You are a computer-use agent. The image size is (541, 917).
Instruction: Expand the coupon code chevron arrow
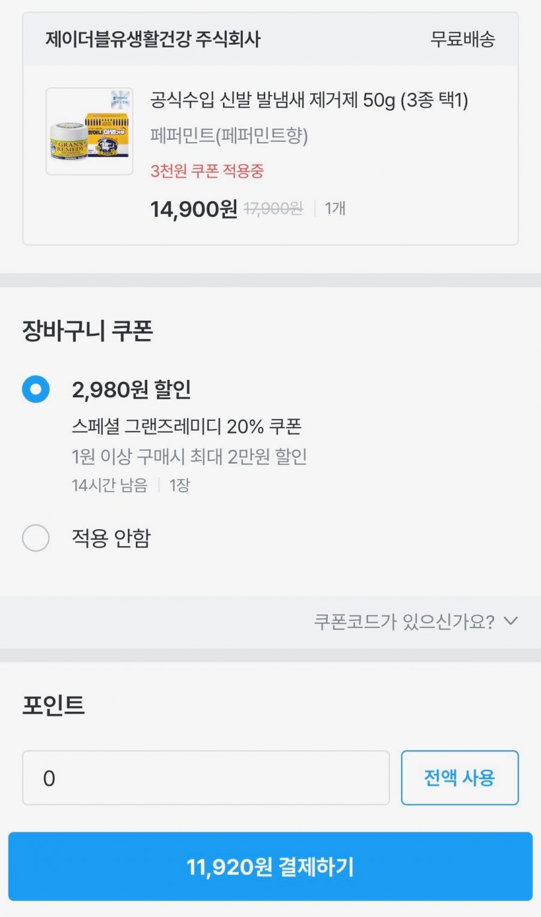(x=510, y=621)
